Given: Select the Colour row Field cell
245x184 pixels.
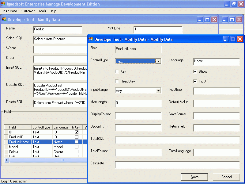Looking at the screenshot, I should [20, 151].
